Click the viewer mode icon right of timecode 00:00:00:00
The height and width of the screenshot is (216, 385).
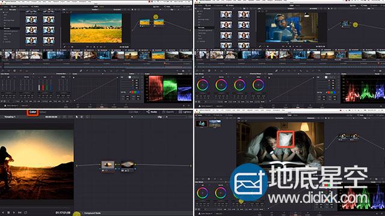(64, 117)
